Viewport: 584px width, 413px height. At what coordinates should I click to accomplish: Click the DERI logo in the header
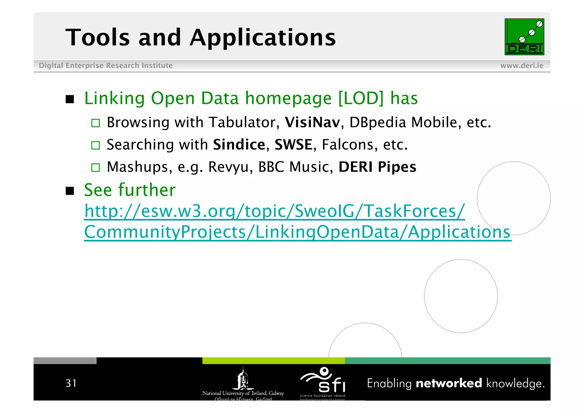point(524,37)
